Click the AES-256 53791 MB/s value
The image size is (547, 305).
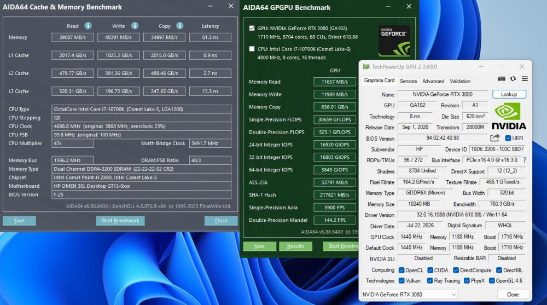[x=335, y=182]
